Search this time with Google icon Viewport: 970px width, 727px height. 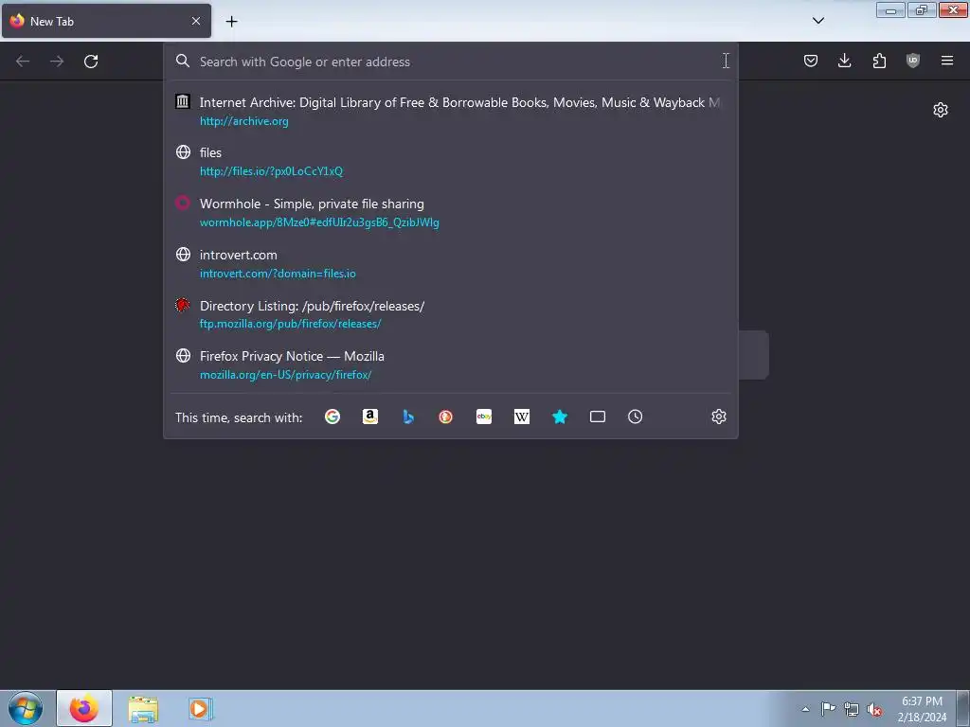click(332, 417)
